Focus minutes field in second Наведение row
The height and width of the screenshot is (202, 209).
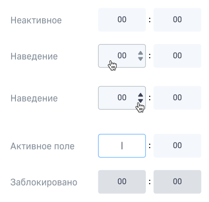point(177,98)
